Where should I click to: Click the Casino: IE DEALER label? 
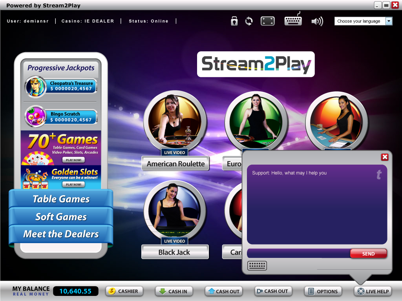point(88,21)
